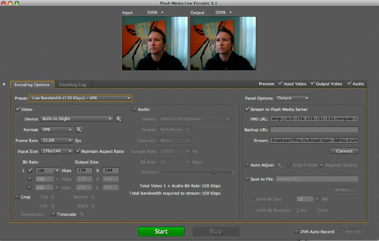
Task: Enable Auto Adjust checkbox
Action: (247, 165)
